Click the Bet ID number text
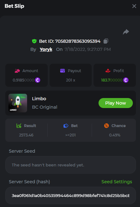 (x=78, y=41)
